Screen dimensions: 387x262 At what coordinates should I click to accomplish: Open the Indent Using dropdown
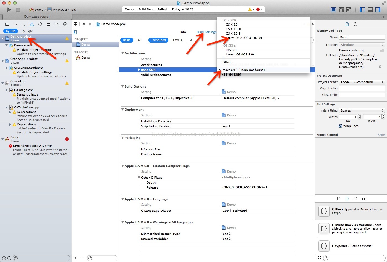(x=362, y=110)
